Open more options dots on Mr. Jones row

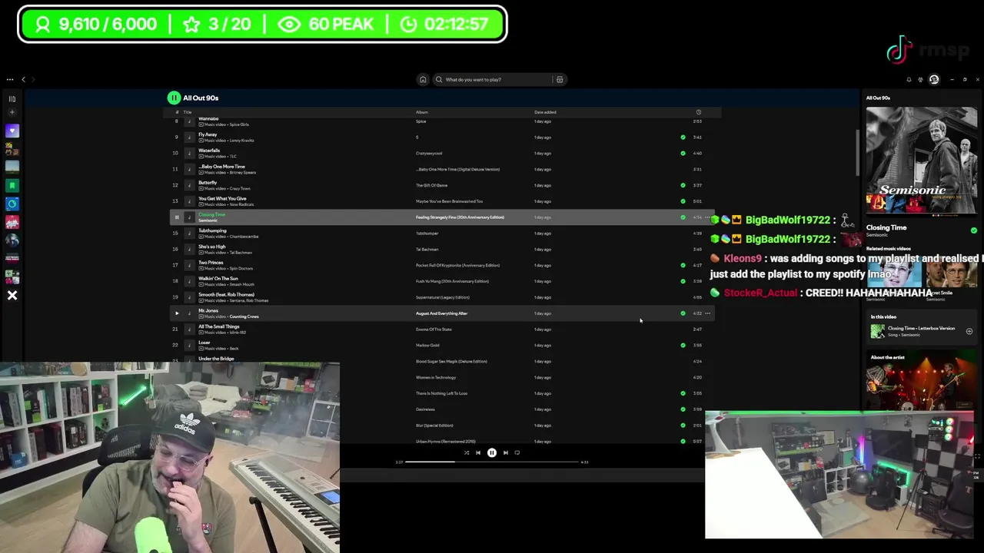tap(708, 313)
